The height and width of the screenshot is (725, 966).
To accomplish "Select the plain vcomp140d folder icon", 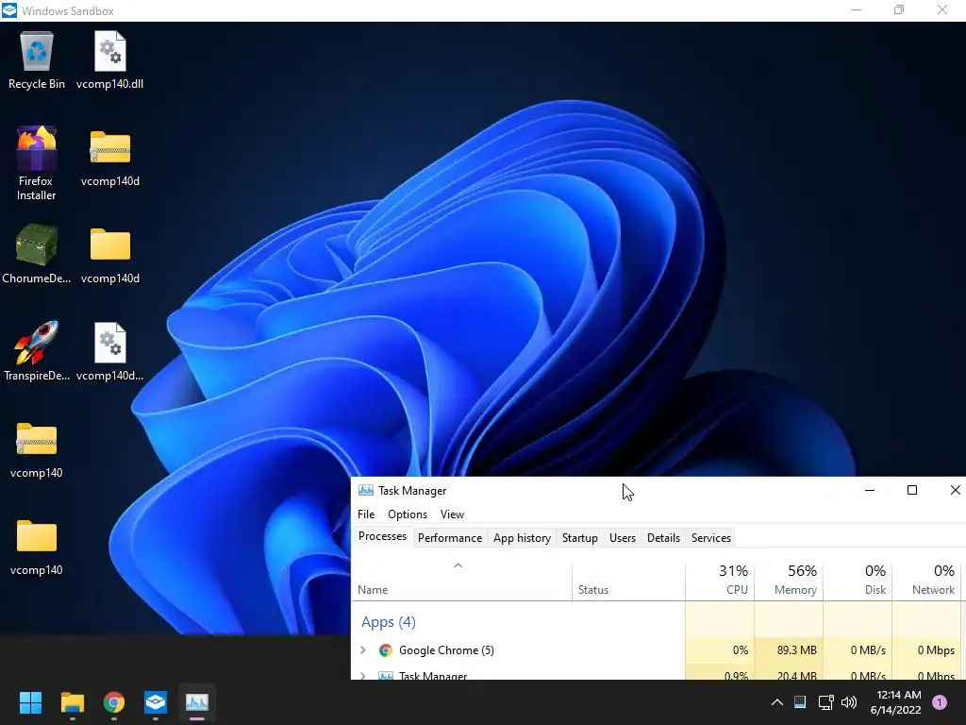I will [109, 253].
